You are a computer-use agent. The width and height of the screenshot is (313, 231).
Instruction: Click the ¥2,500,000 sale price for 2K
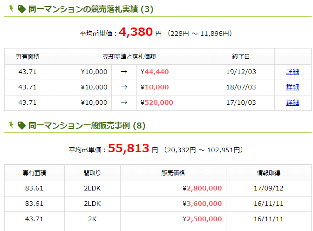pos(204,219)
